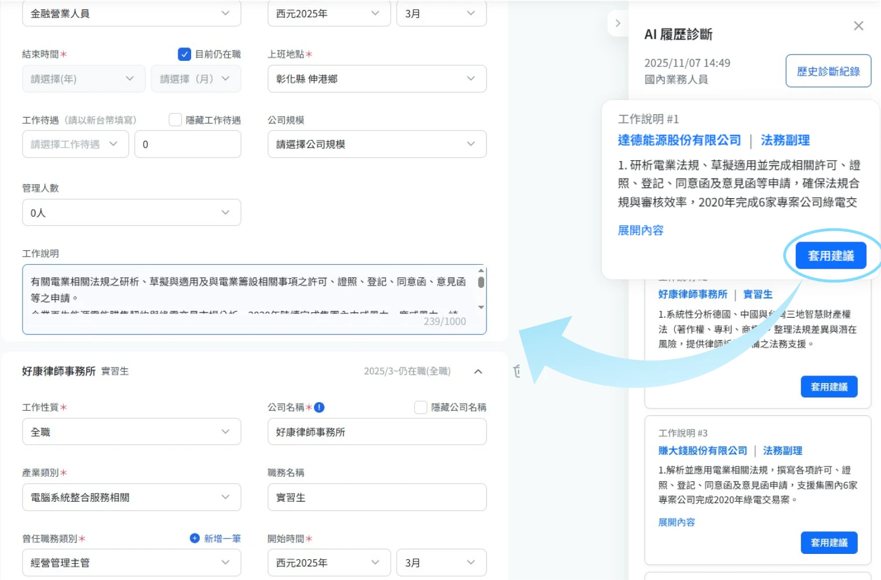The height and width of the screenshot is (580, 881).
Task: Collapse the 好康律師事務所 section chevron
Action: 478,371
